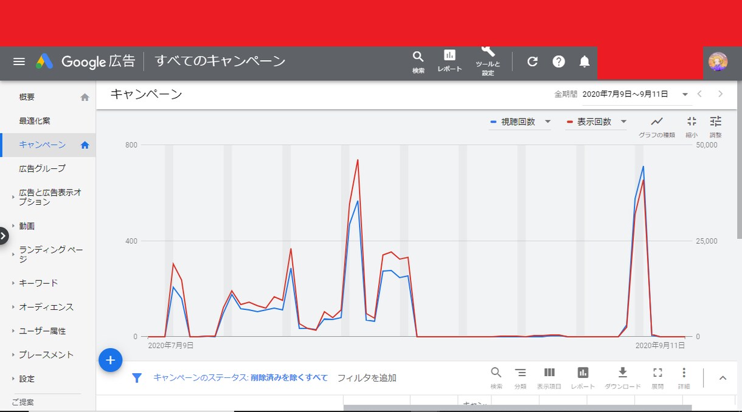Click フィルタを追加 field

coord(367,378)
